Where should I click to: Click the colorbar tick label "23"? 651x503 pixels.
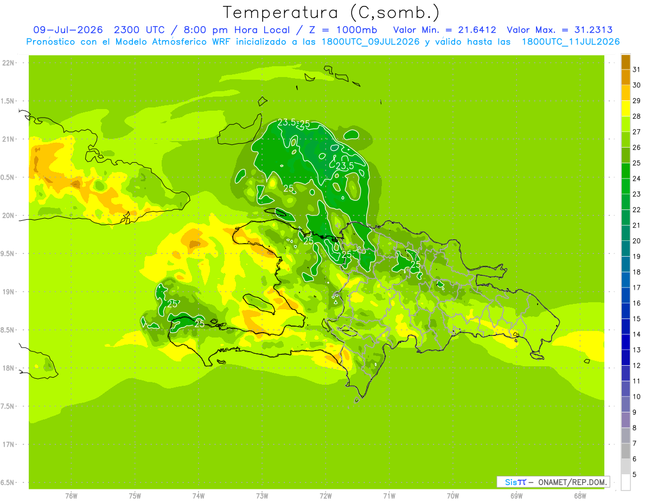pos(636,194)
